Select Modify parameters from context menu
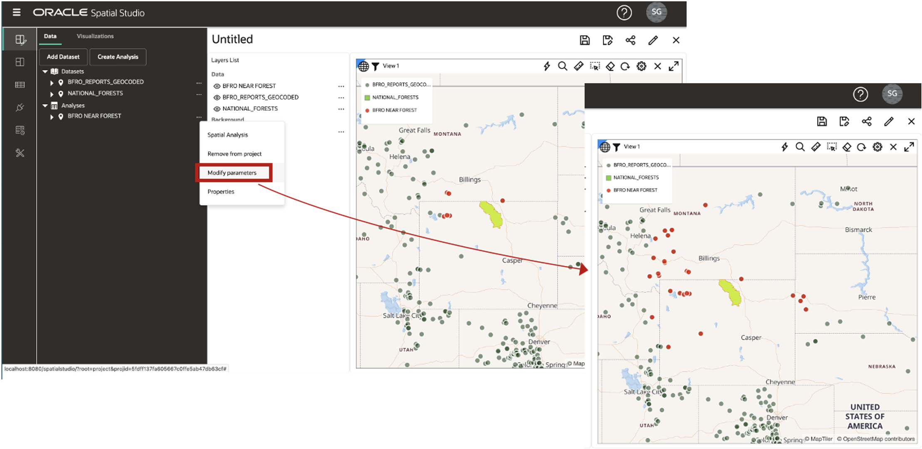 click(232, 173)
